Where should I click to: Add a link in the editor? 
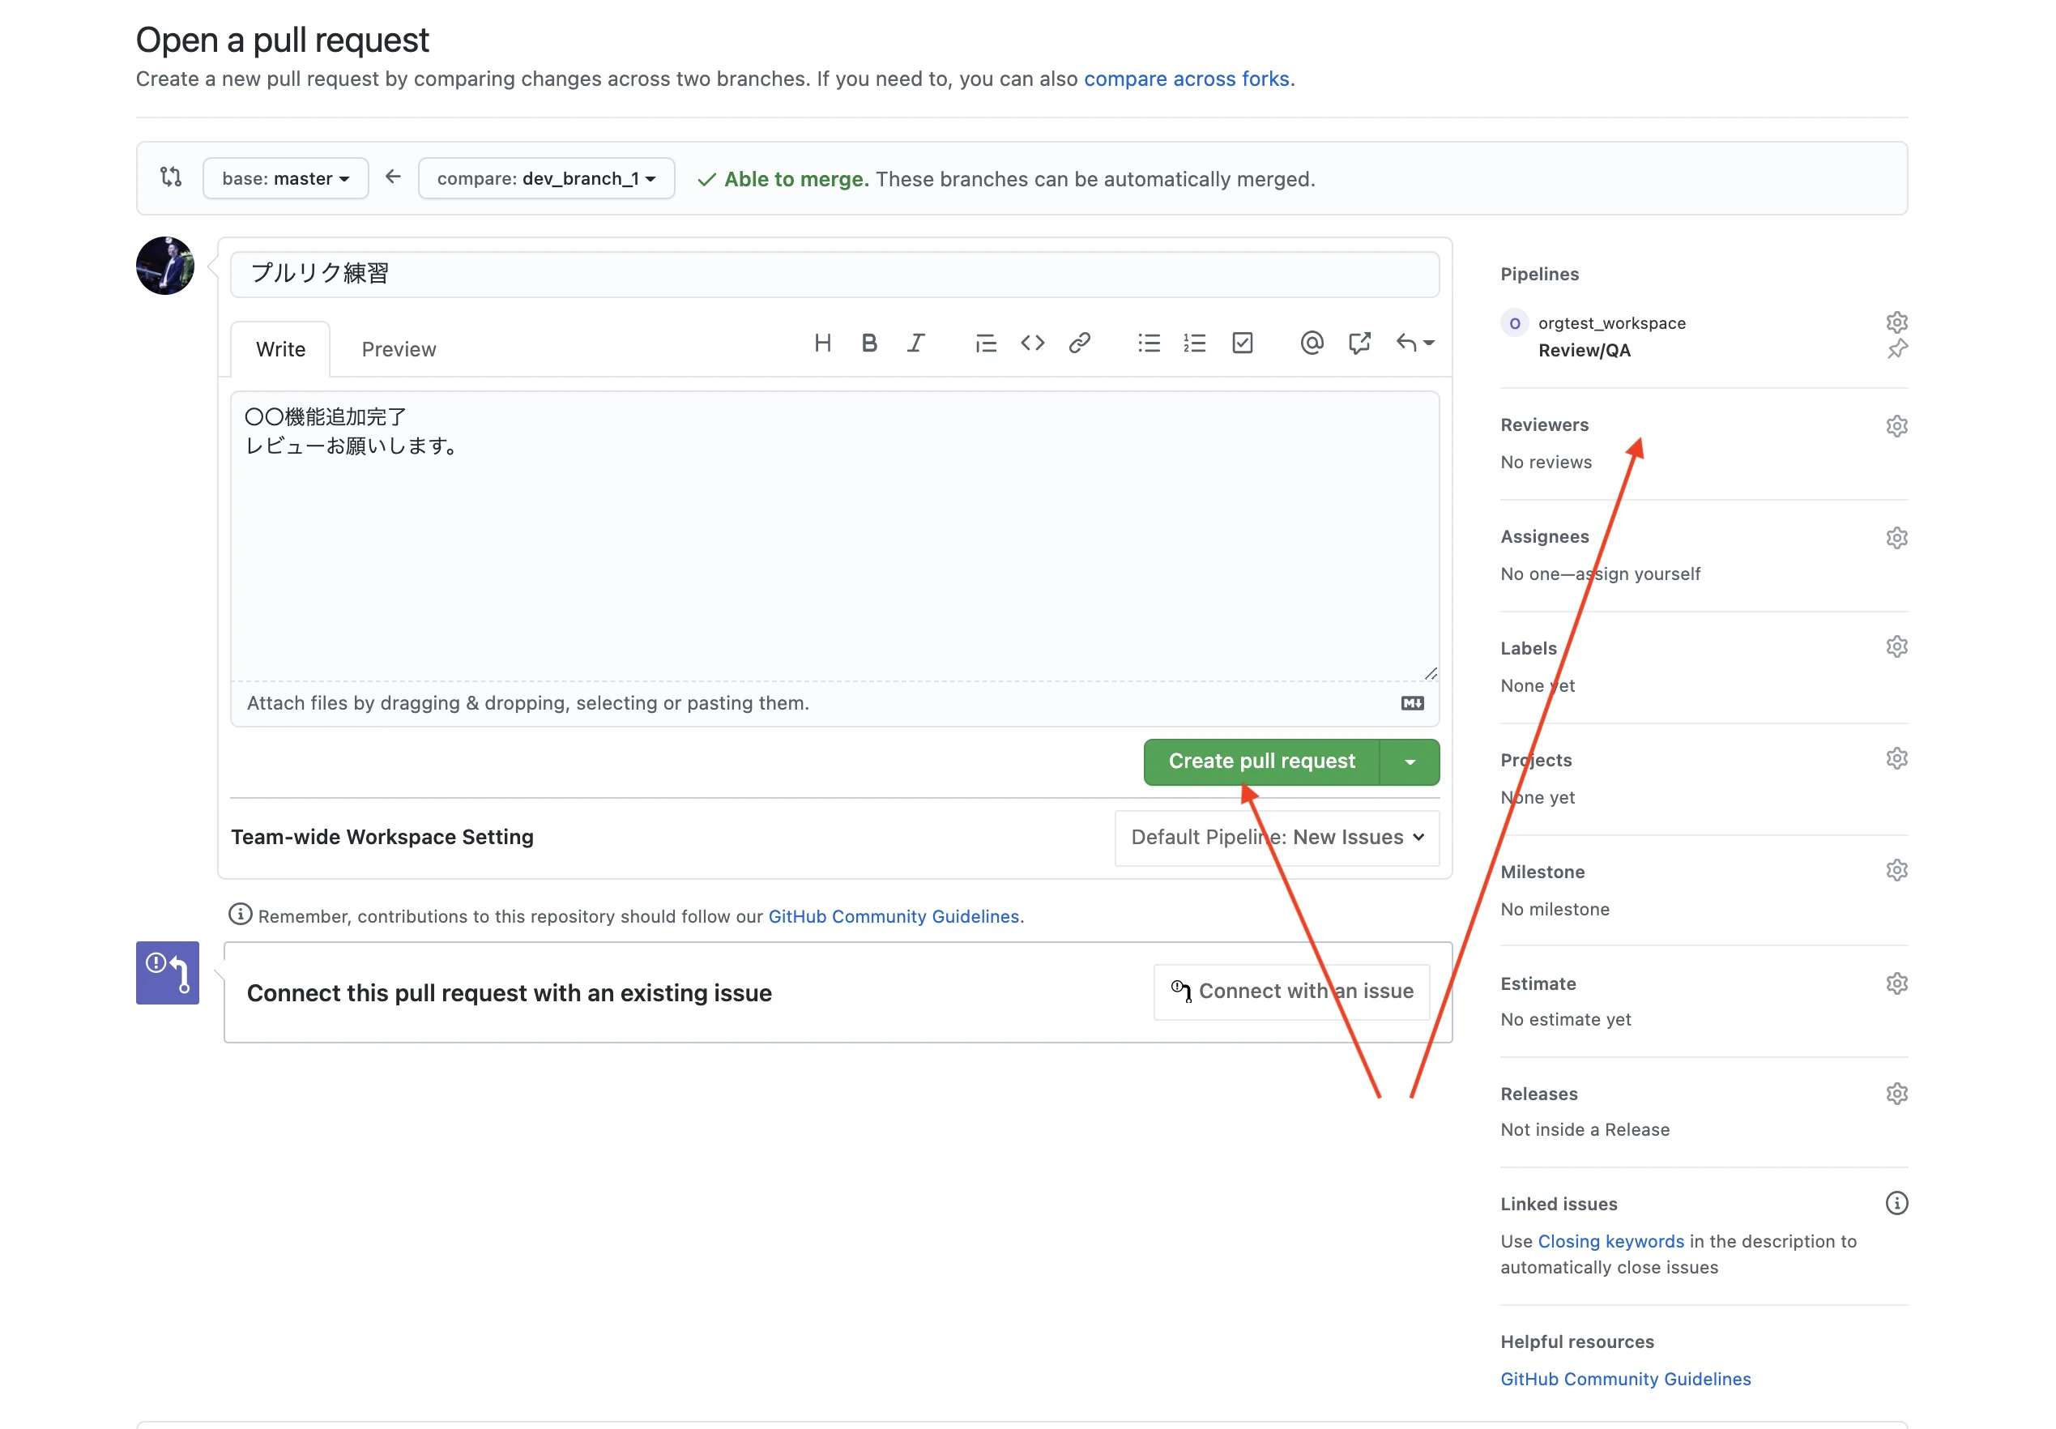(x=1078, y=343)
